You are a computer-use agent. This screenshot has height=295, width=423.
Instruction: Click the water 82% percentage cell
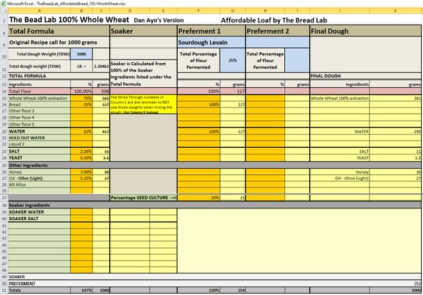click(81, 131)
